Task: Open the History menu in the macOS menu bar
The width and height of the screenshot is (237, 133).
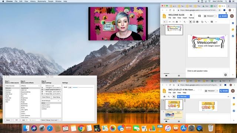Action: pos(33,1)
